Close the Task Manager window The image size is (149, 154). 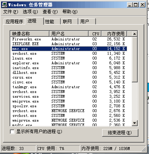(x=142, y=5)
